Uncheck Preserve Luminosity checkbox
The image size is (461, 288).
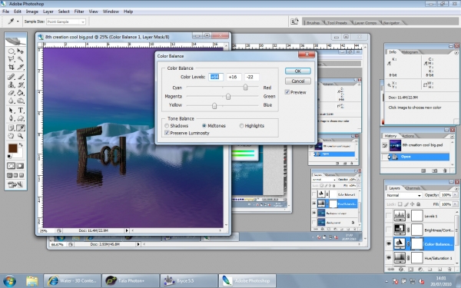[167, 133]
